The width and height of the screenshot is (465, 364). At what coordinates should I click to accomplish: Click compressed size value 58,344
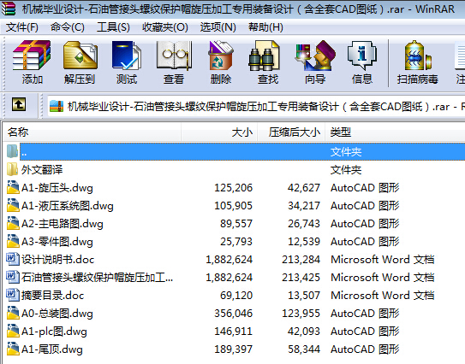tap(304, 349)
